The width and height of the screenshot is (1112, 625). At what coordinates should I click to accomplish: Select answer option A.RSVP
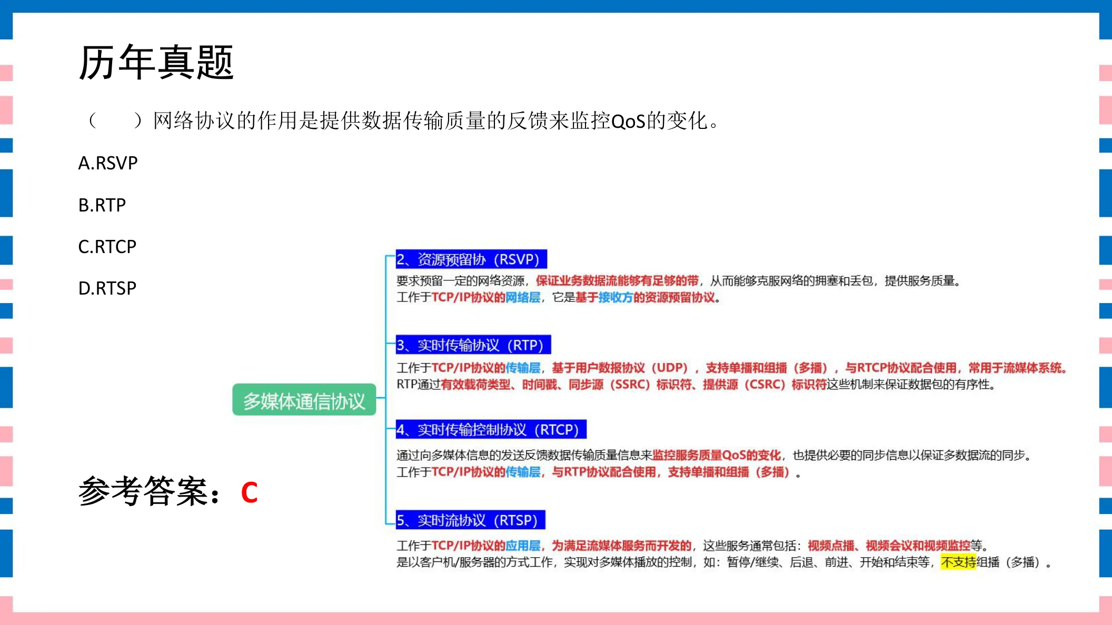[x=108, y=163]
